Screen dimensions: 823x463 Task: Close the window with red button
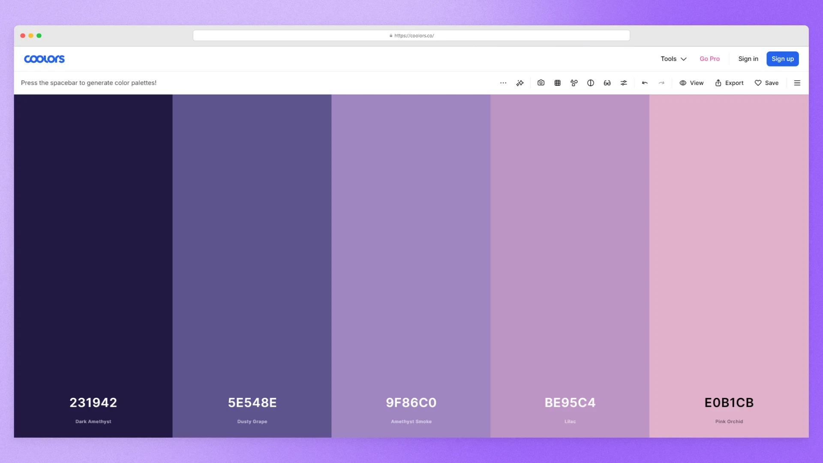(x=23, y=36)
